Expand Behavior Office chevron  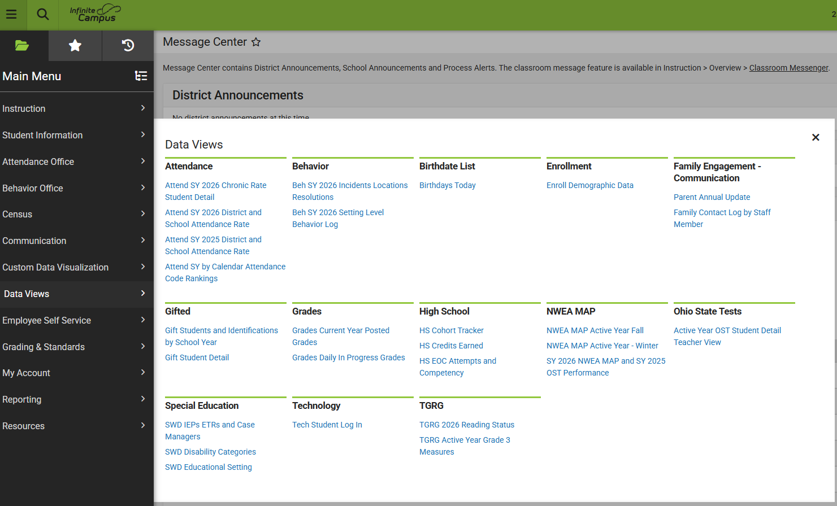point(143,187)
